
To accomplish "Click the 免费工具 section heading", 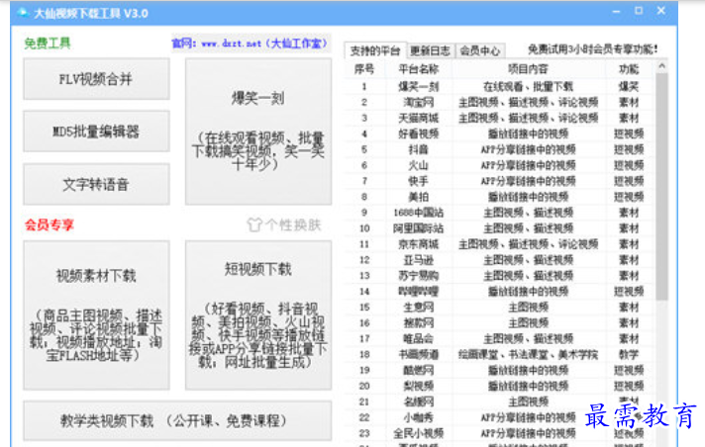I will [x=48, y=44].
